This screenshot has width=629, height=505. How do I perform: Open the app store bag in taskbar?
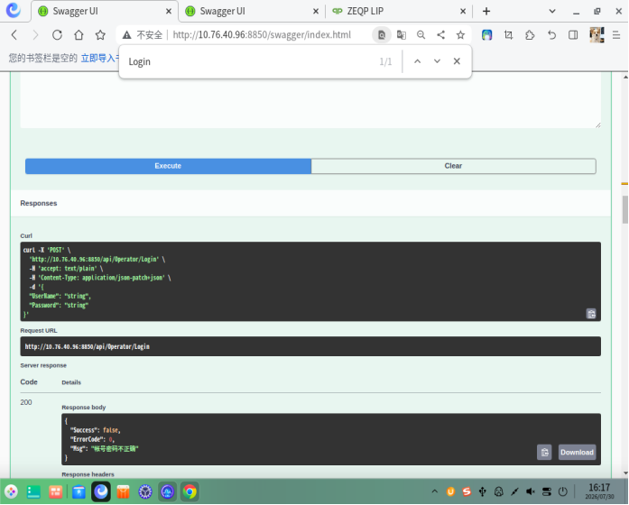coord(123,491)
